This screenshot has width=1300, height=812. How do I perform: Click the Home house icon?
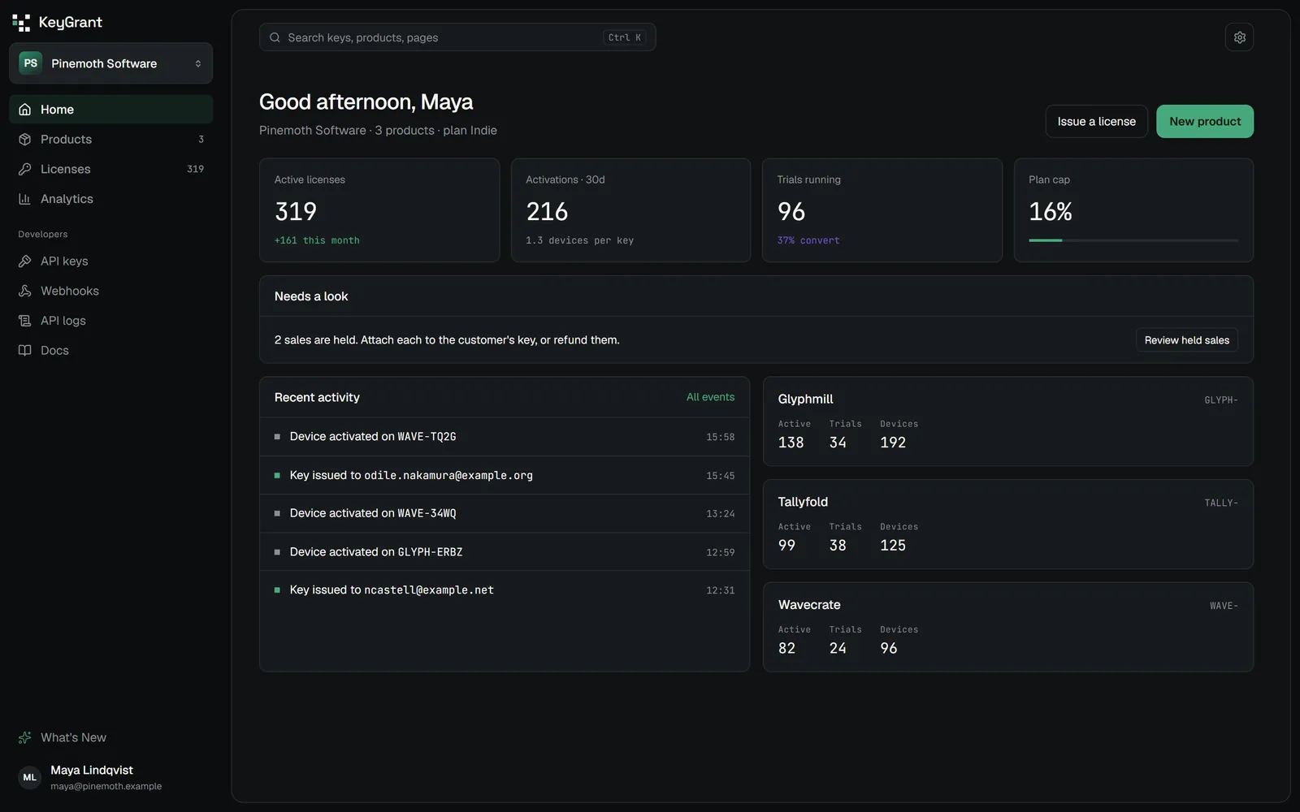[25, 110]
